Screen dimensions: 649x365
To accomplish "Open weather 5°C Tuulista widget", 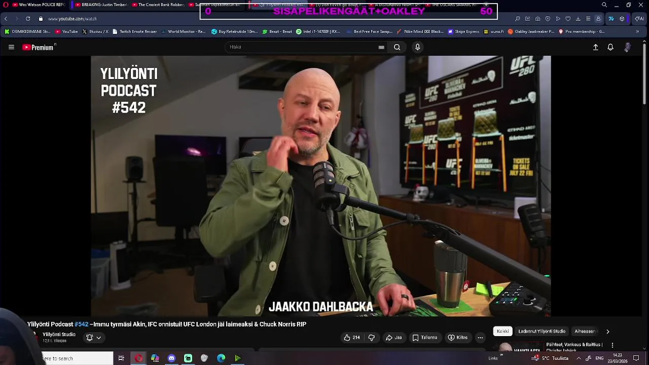I will point(550,358).
